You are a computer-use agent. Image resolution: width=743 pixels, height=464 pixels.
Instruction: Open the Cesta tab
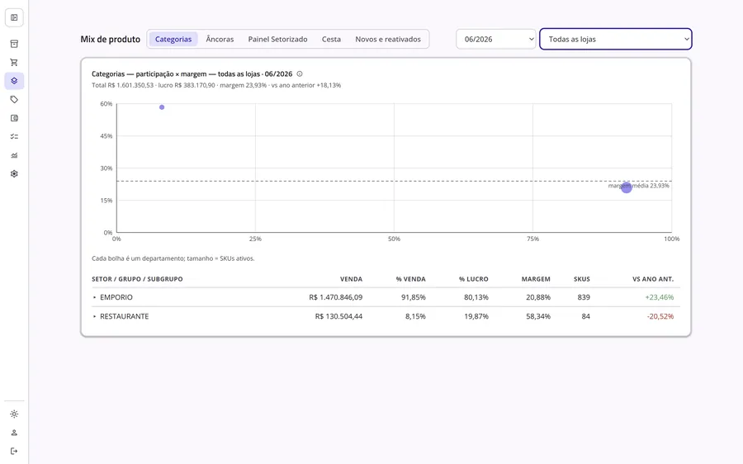[x=331, y=40]
